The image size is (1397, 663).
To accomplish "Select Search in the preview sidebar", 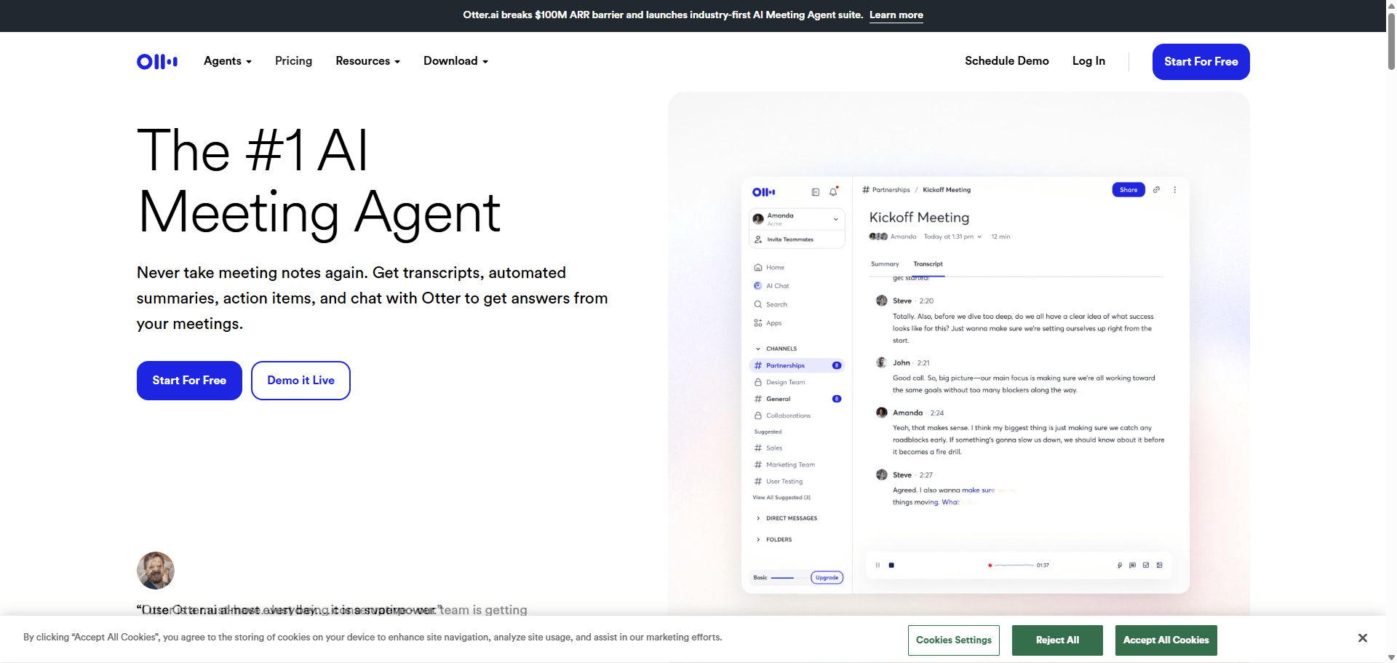I will click(x=771, y=305).
